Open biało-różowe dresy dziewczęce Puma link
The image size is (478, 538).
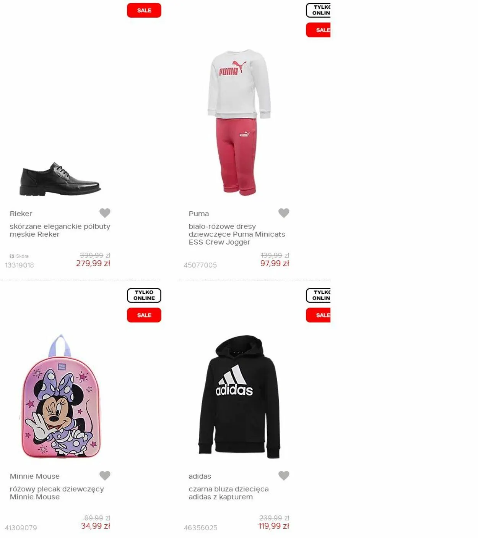(237, 234)
